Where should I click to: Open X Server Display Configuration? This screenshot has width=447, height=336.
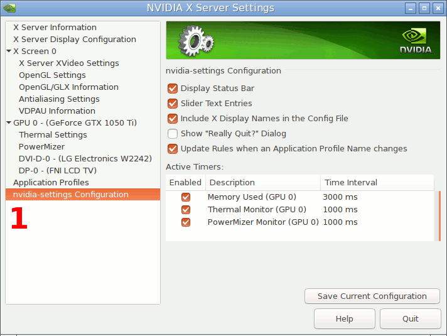pos(75,40)
